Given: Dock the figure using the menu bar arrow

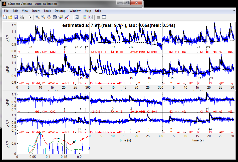Looking at the screenshot, I should [x=234, y=11].
